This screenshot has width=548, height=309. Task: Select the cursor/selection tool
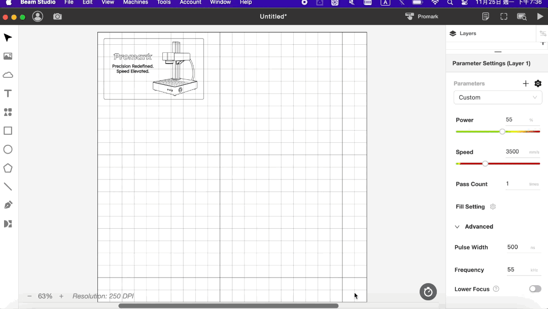(x=8, y=38)
